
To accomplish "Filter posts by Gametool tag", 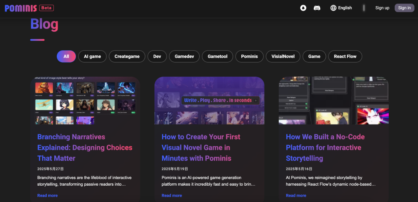I will pos(218,56).
